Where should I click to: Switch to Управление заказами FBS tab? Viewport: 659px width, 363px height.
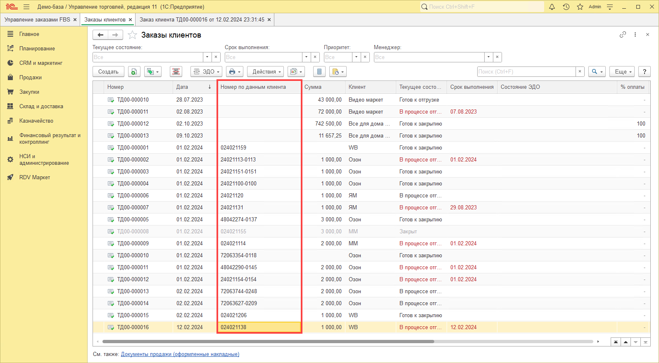coord(37,20)
